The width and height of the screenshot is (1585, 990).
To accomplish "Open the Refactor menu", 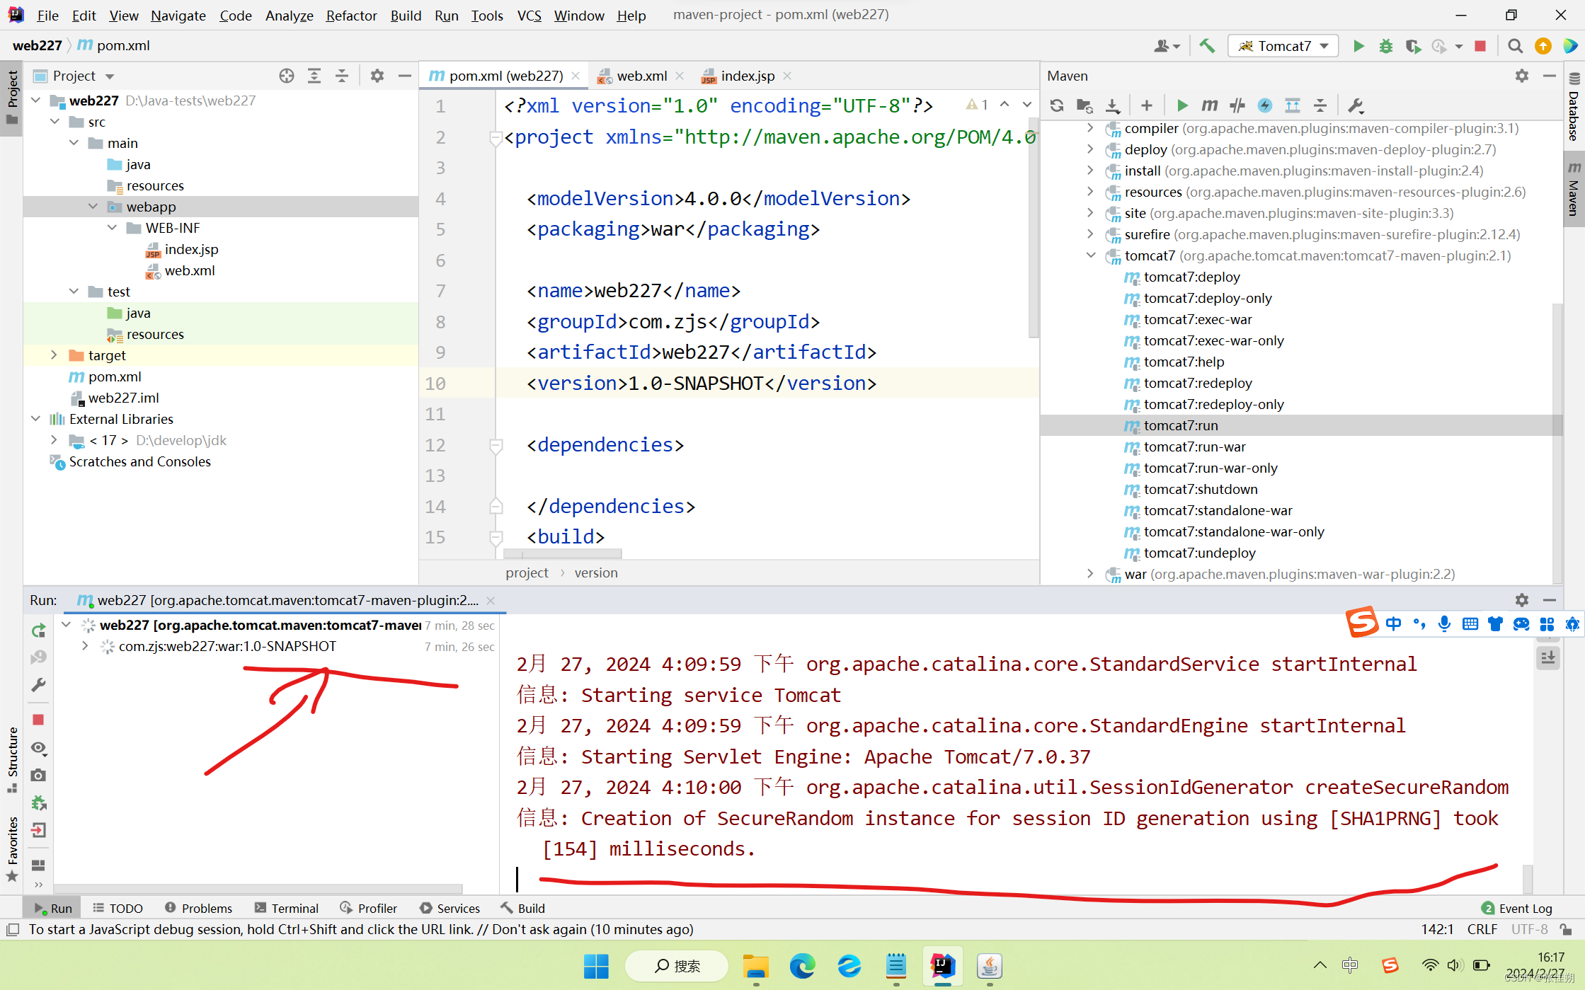I will tap(351, 15).
